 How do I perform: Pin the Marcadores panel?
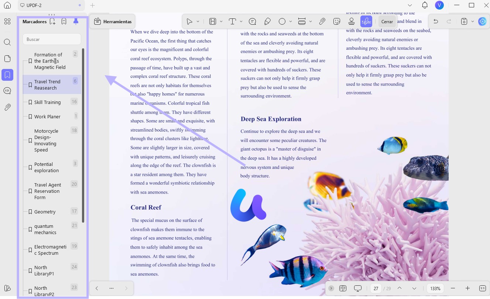pyautogui.click(x=76, y=21)
